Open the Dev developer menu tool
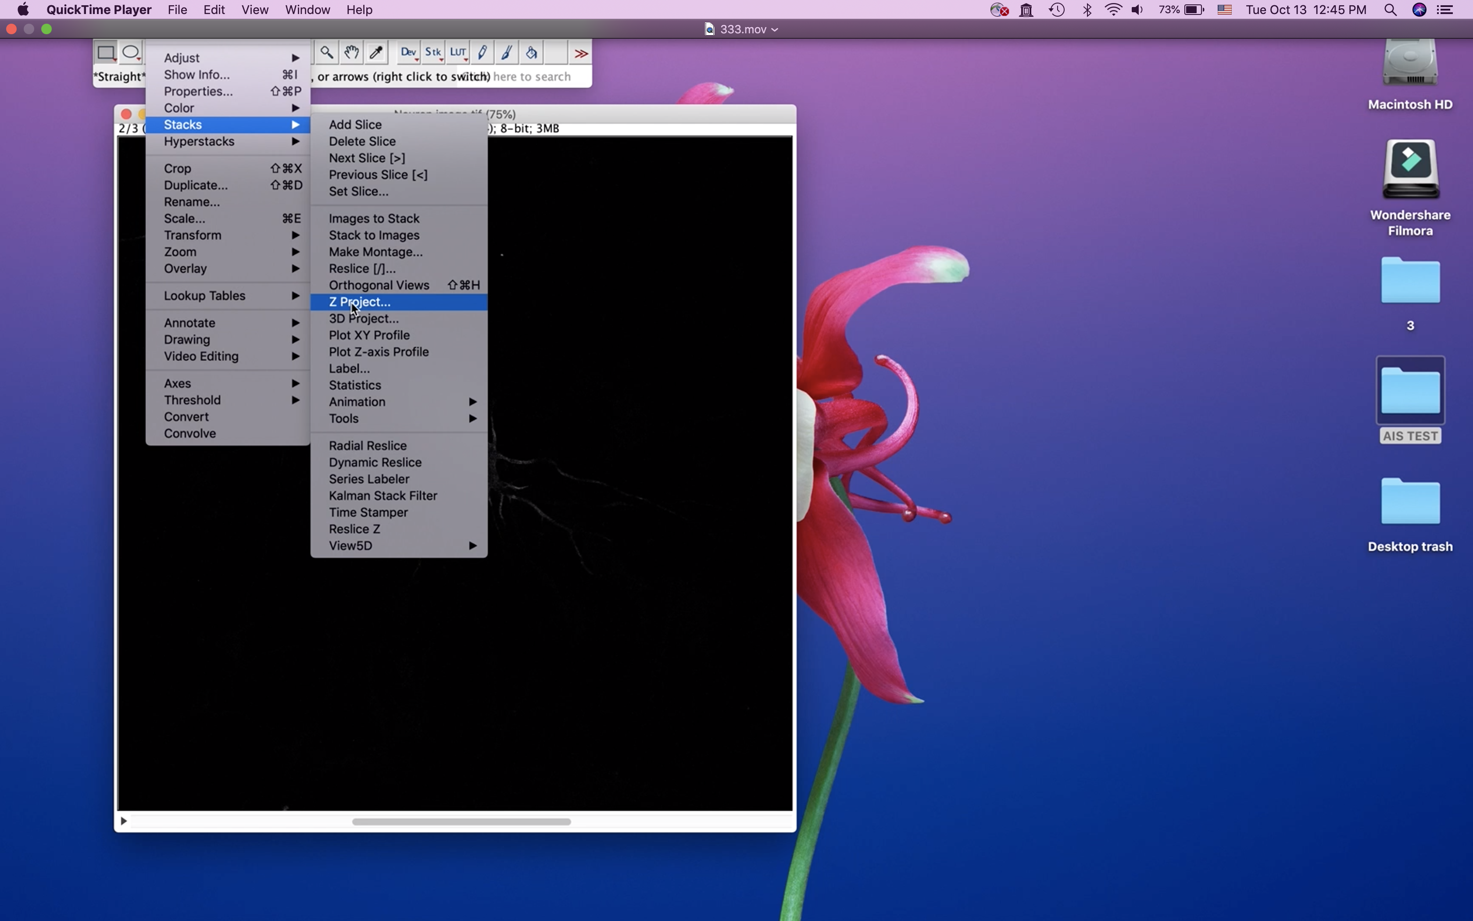This screenshot has width=1473, height=921. pos(408,52)
